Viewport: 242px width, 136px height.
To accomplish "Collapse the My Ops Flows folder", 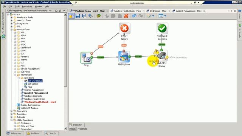I will 12,29.
